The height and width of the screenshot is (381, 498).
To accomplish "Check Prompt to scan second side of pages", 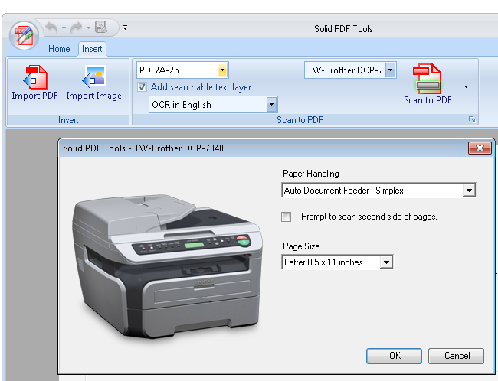I will click(x=287, y=217).
